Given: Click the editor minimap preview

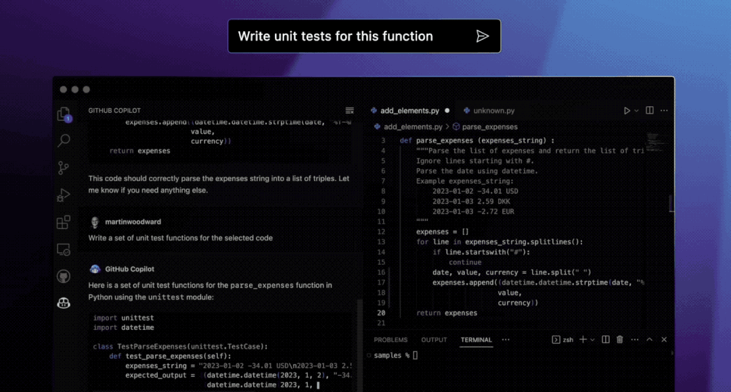Looking at the screenshot, I should click(655, 142).
